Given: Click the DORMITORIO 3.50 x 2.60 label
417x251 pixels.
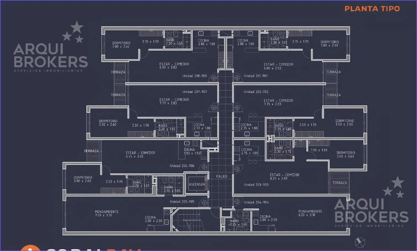Looking at the screenshot, I should pyautogui.click(x=344, y=123).
